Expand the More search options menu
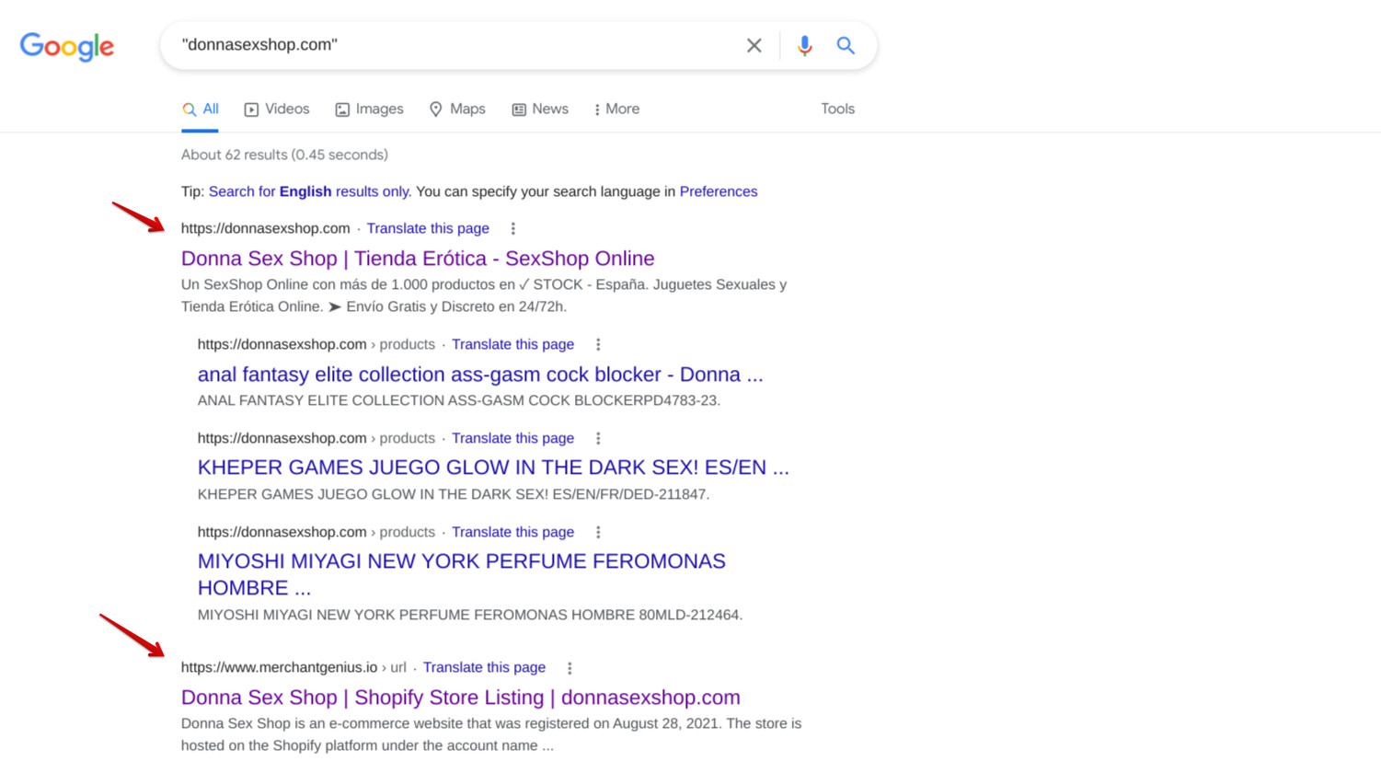Viewport: 1381px width, 773px height. (616, 109)
